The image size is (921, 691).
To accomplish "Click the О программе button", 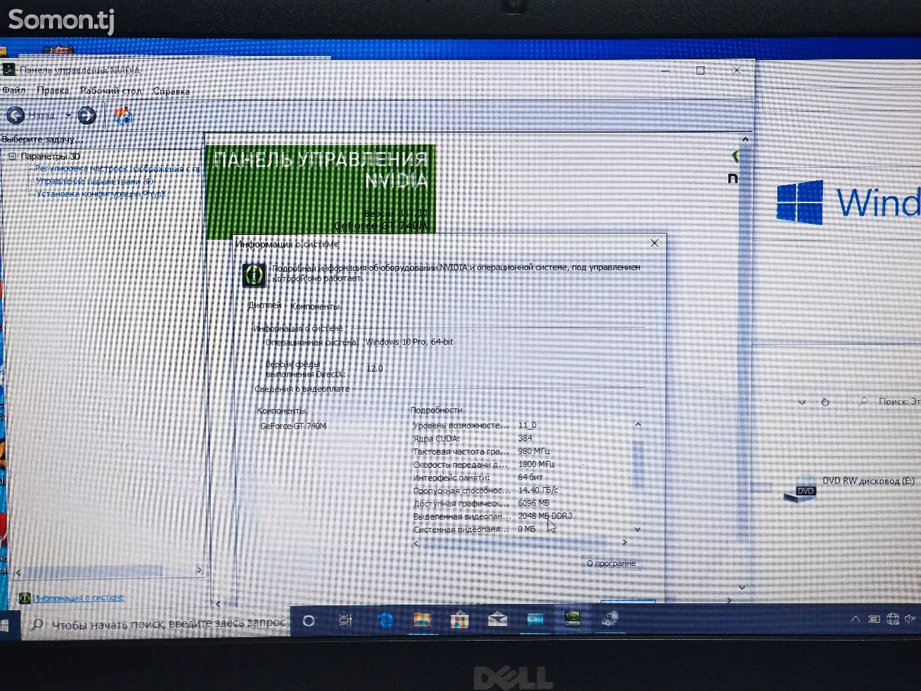I will point(611,563).
